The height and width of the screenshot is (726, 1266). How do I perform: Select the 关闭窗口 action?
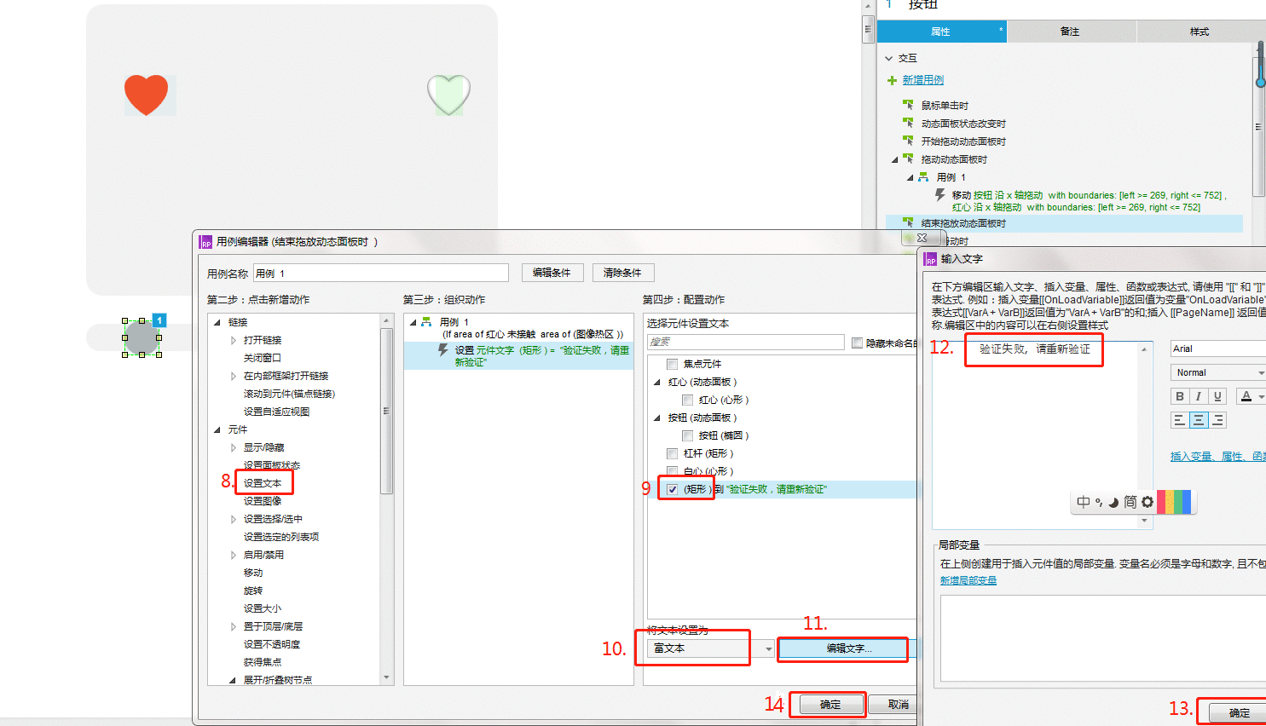click(263, 358)
